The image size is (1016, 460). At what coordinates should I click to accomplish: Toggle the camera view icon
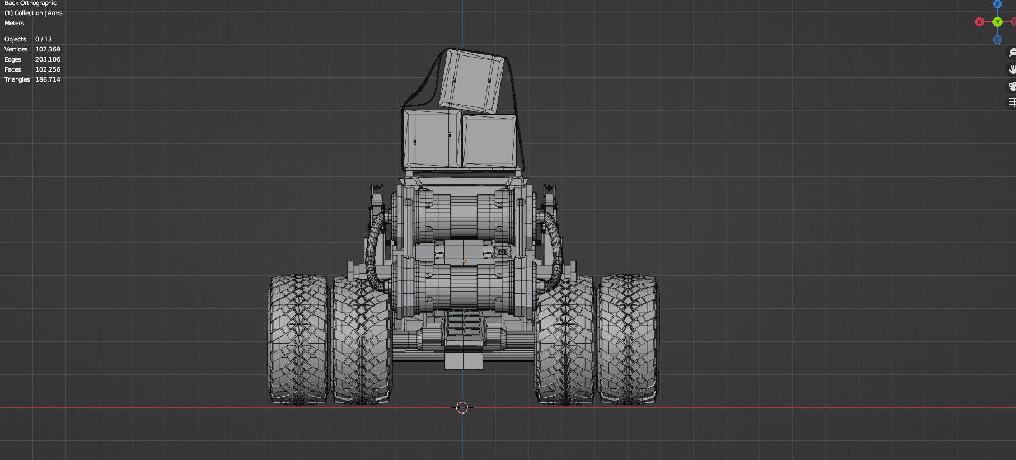[x=1012, y=86]
